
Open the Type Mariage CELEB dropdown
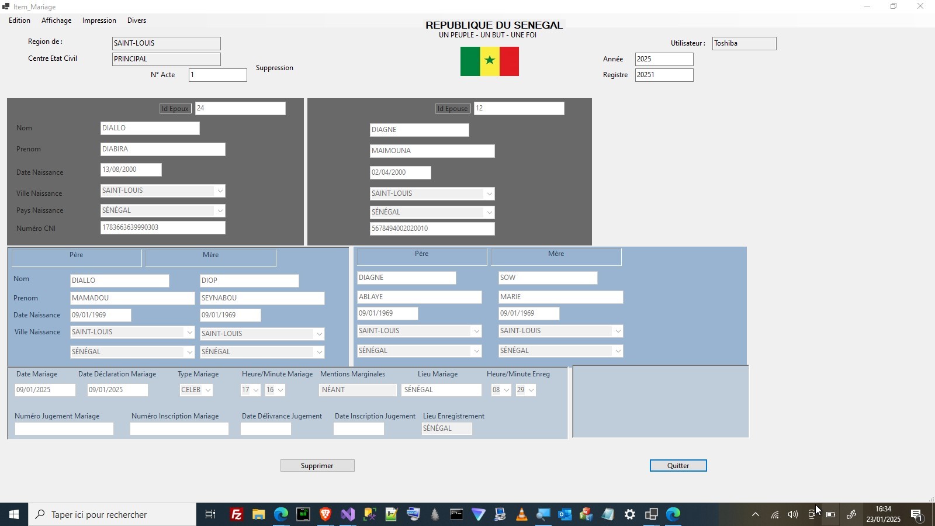[x=208, y=390]
